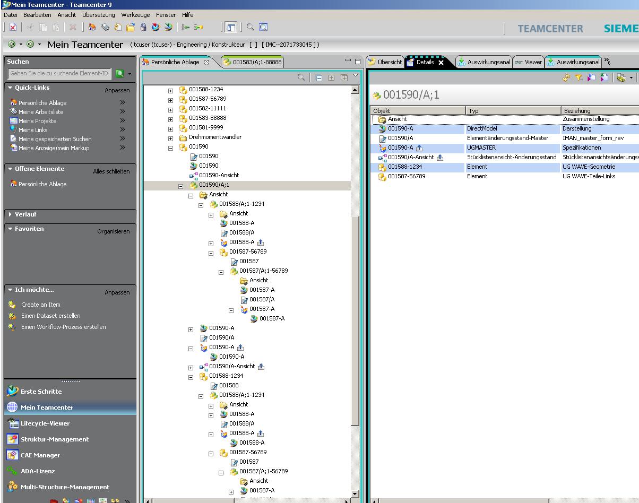Click Einen Dataset erstellen
Viewport: 639px width, 503px height.
pyautogui.click(x=51, y=316)
